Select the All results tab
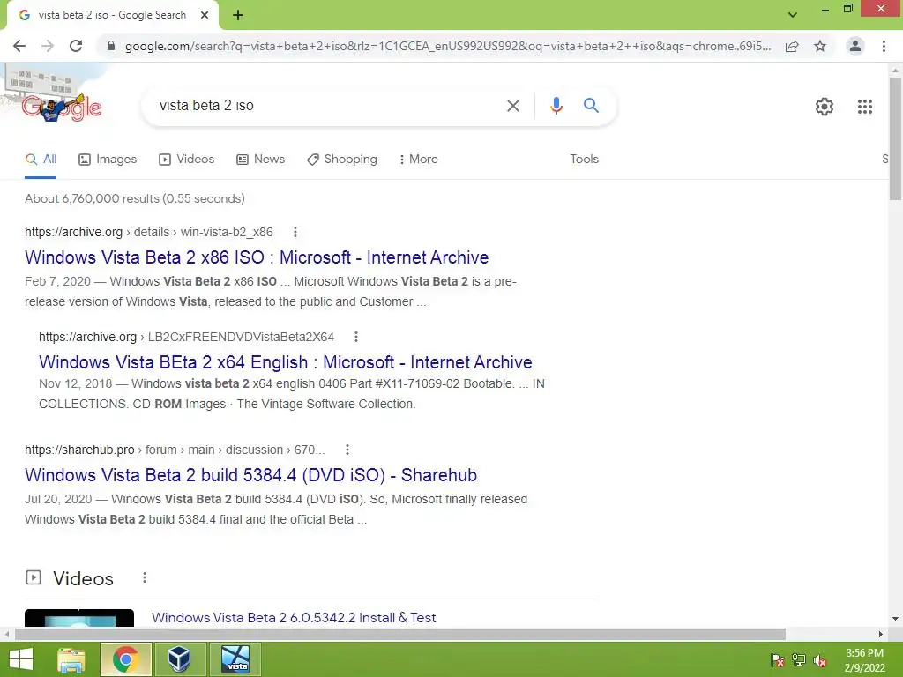Viewport: 903px width, 677px height. (41, 159)
